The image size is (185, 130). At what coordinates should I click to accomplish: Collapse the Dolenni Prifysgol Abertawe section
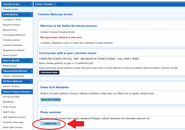coord(31,92)
